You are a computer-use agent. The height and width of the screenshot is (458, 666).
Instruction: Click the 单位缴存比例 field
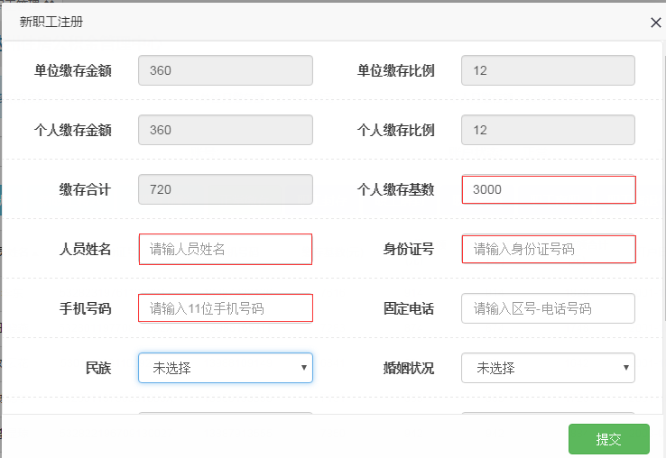click(x=548, y=70)
